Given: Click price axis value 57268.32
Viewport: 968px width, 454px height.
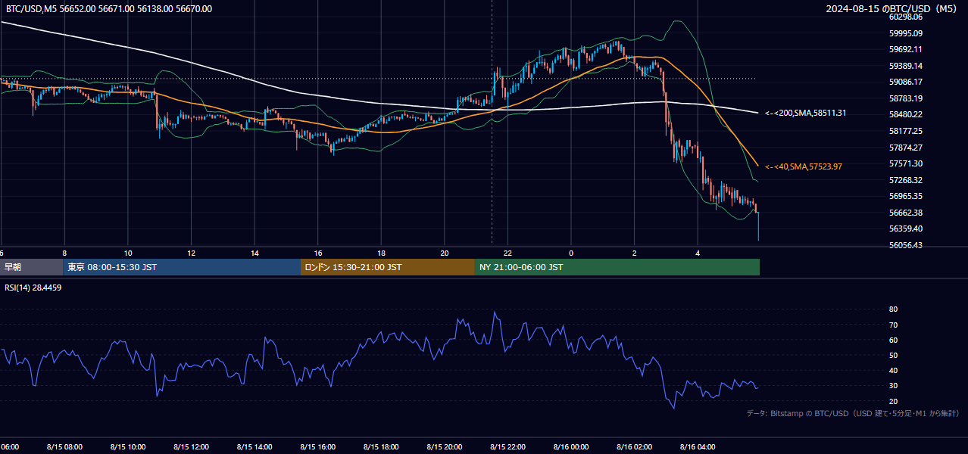Looking at the screenshot, I should (x=906, y=180).
